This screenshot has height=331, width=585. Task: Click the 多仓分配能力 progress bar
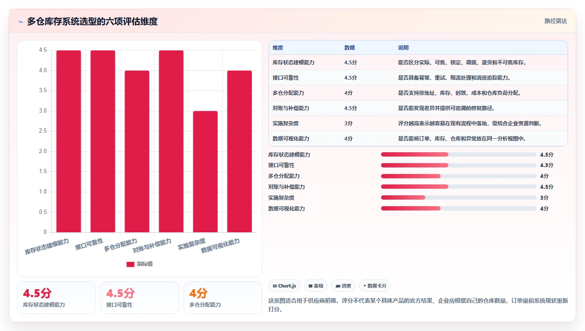click(458, 176)
